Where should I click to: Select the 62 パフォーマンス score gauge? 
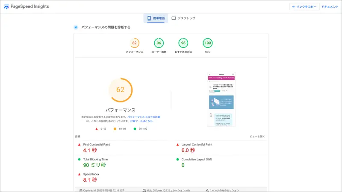click(134, 43)
